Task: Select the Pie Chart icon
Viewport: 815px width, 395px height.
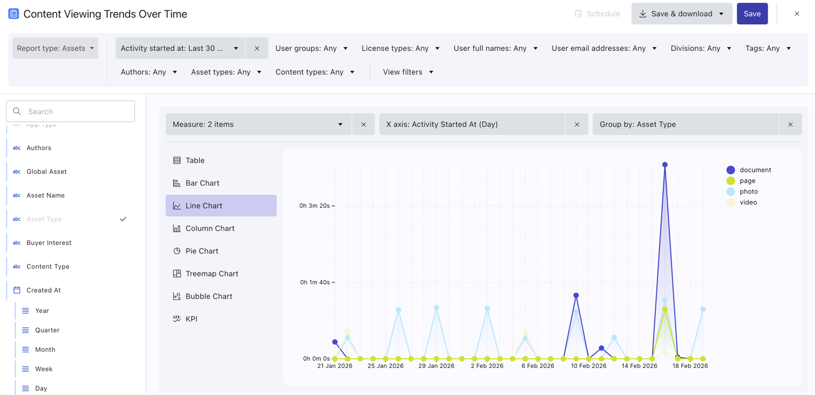Action: click(177, 251)
